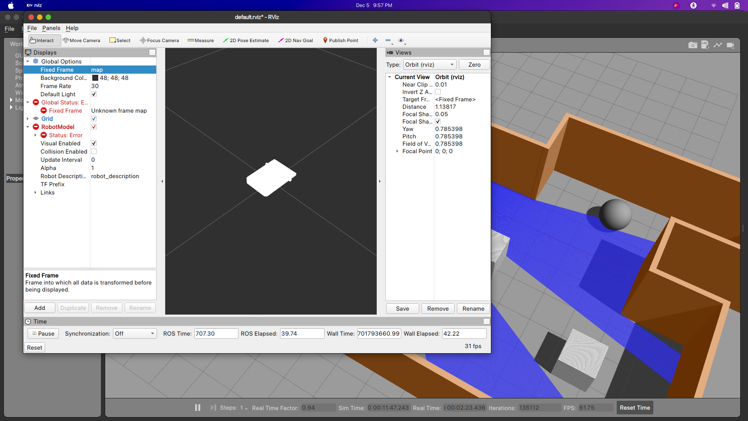Image resolution: width=748 pixels, height=421 pixels.
Task: Open the Panels menu
Action: [x=51, y=28]
